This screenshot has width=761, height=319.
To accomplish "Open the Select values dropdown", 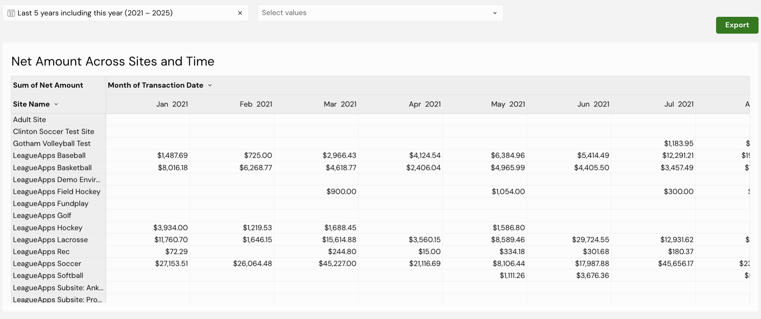I will (380, 13).
